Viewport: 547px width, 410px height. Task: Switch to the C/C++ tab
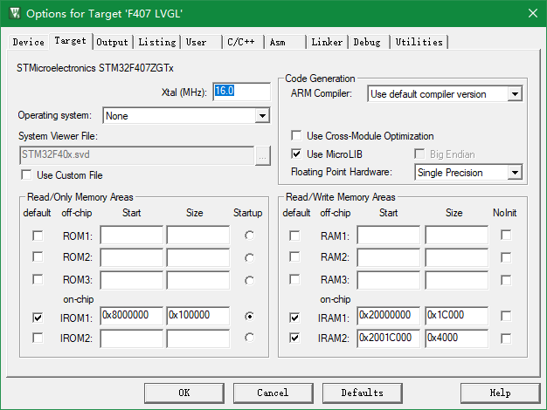tap(242, 42)
